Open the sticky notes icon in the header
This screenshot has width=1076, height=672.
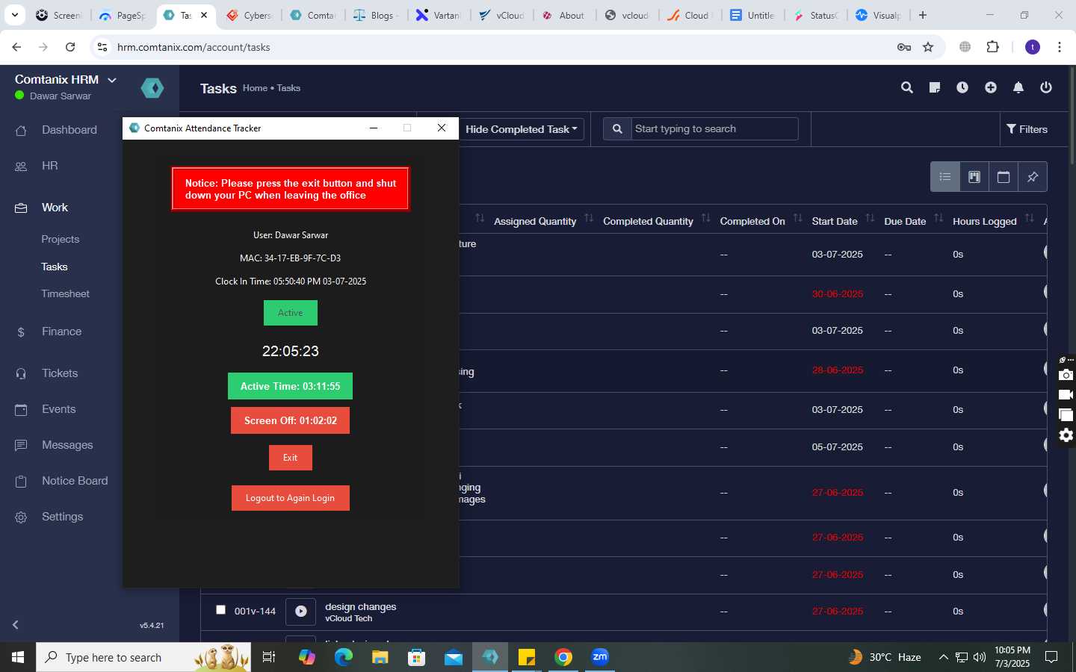[x=935, y=87]
